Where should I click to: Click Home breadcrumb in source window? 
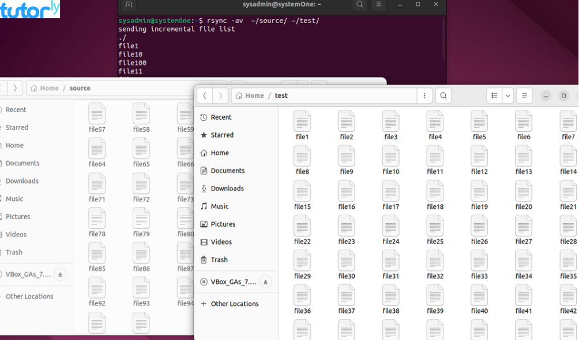[x=44, y=88]
